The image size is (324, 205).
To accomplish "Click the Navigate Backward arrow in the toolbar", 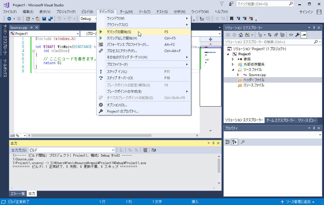I will [9, 19].
